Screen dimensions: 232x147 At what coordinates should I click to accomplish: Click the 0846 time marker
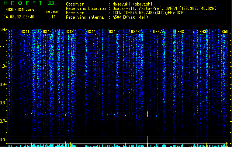coord(135,32)
